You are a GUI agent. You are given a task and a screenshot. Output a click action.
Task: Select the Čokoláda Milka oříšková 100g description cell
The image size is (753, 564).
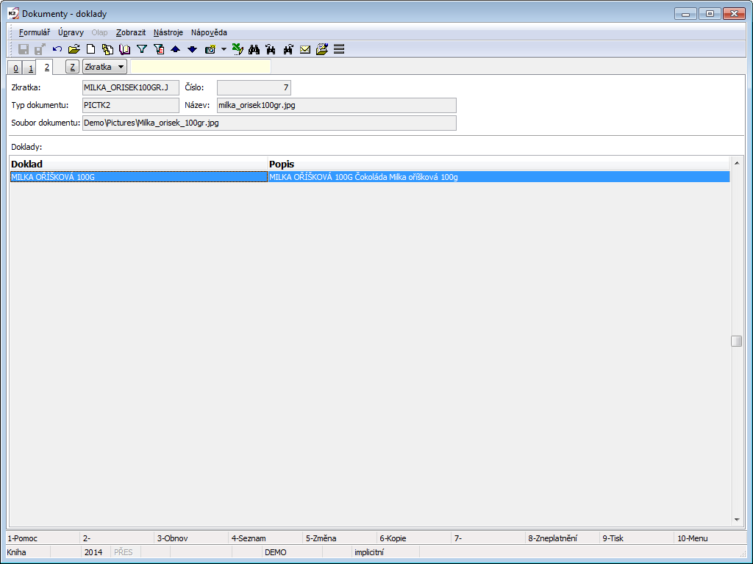pyautogui.click(x=499, y=177)
